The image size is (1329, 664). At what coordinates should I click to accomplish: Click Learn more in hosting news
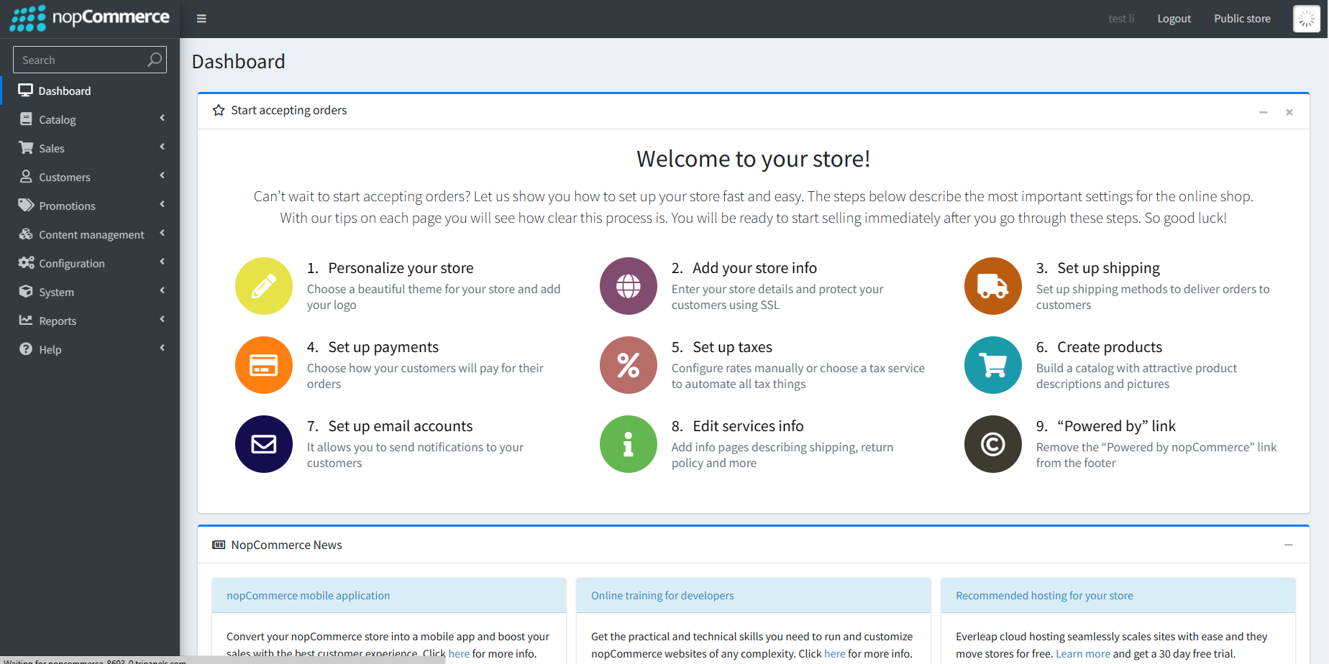click(x=1083, y=654)
